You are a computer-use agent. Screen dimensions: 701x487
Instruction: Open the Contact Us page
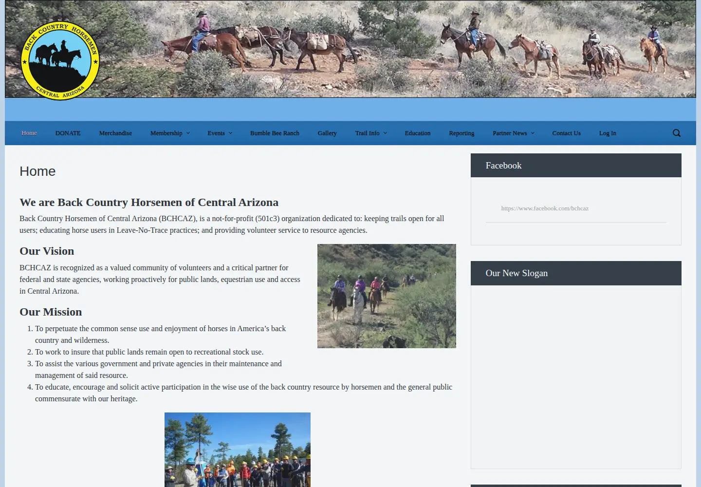(566, 133)
